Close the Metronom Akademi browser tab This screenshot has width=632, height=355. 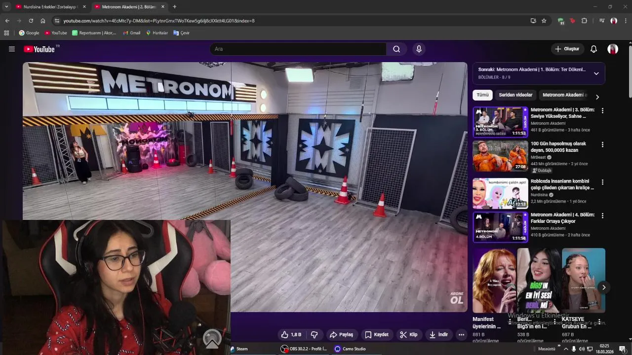pyautogui.click(x=163, y=7)
